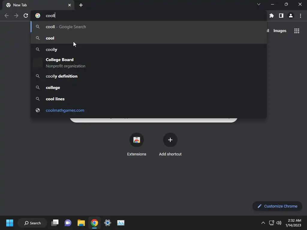Select the New Tab tab
This screenshot has height=230, width=307.
(x=38, y=5)
